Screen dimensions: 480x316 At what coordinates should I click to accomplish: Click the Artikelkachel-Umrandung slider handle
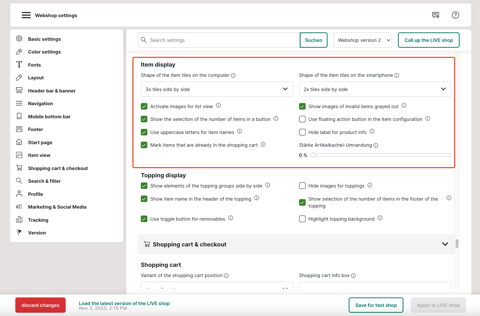click(x=313, y=155)
